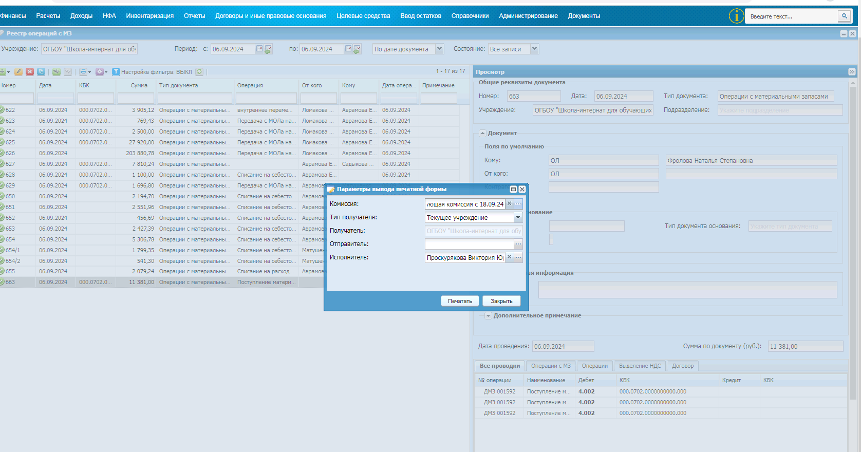Delete record using red X toolbar icon
The width and height of the screenshot is (861, 452).
coord(30,72)
